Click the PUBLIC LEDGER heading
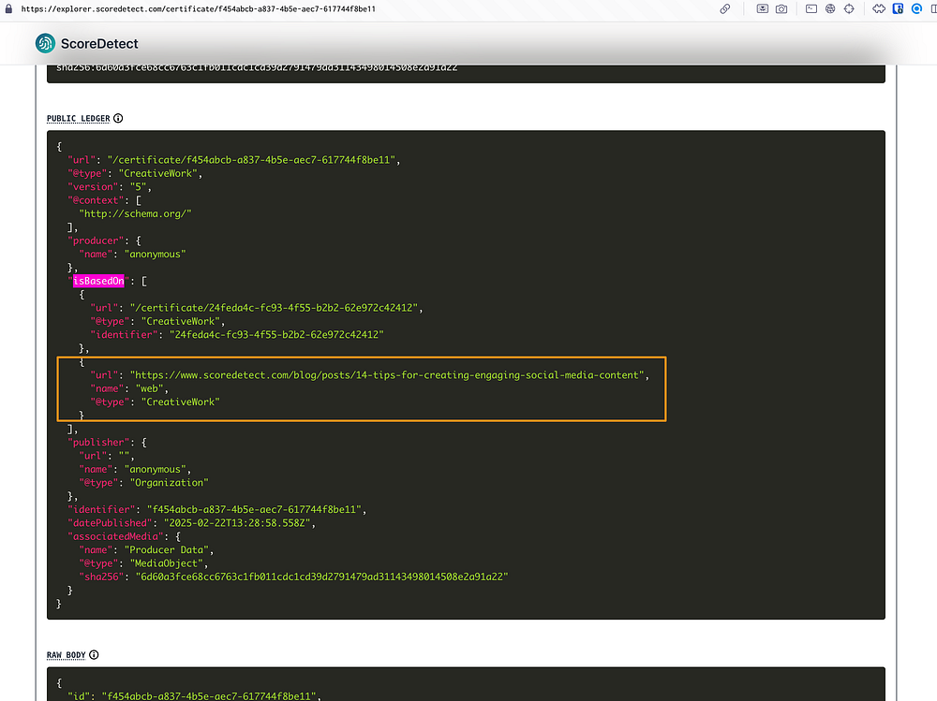 click(79, 118)
